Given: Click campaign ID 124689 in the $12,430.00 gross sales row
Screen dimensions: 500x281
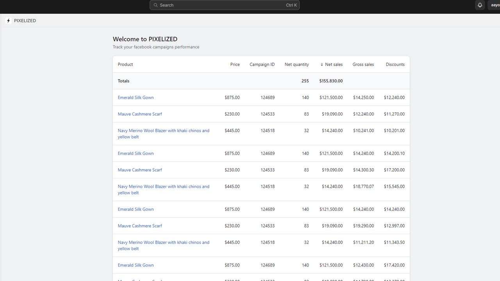Looking at the screenshot, I should tap(268, 265).
